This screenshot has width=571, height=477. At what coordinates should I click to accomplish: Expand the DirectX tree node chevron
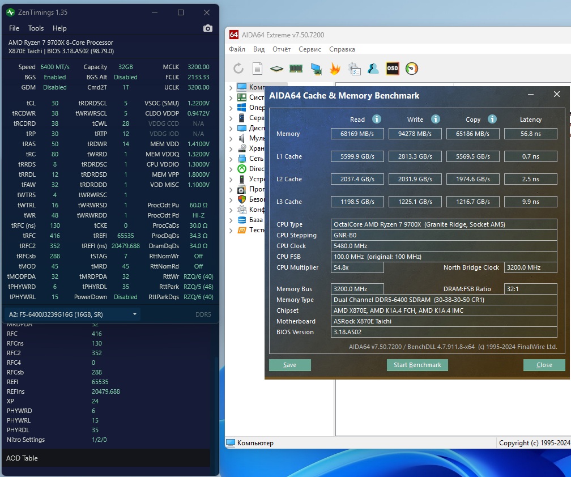click(231, 169)
